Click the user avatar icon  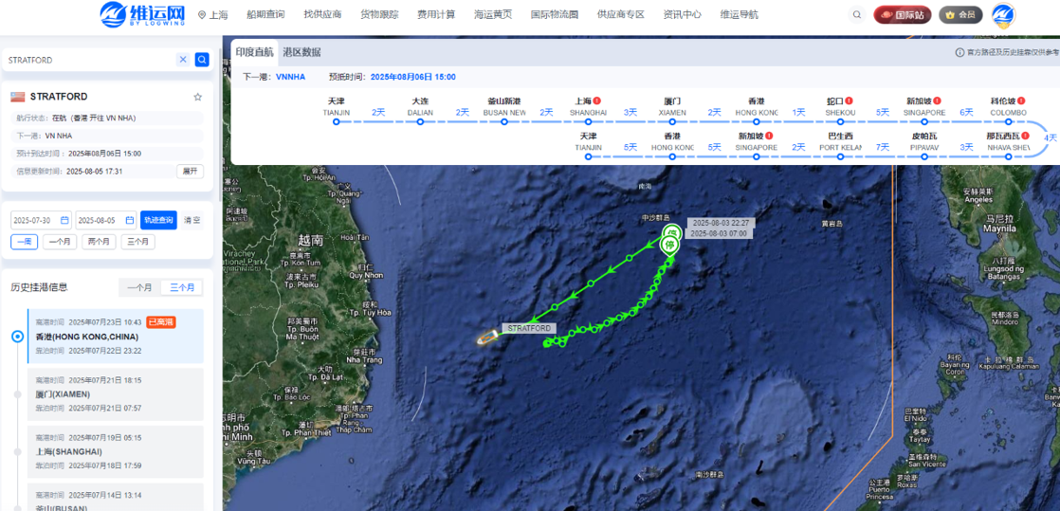point(1003,15)
